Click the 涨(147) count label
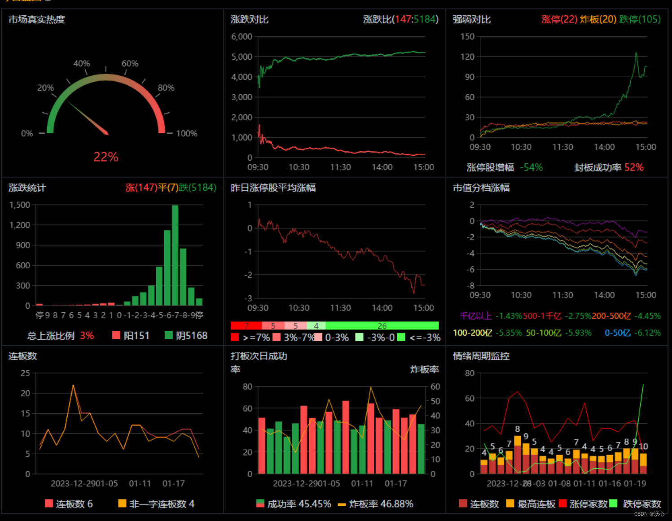The image size is (672, 521). pyautogui.click(x=141, y=188)
